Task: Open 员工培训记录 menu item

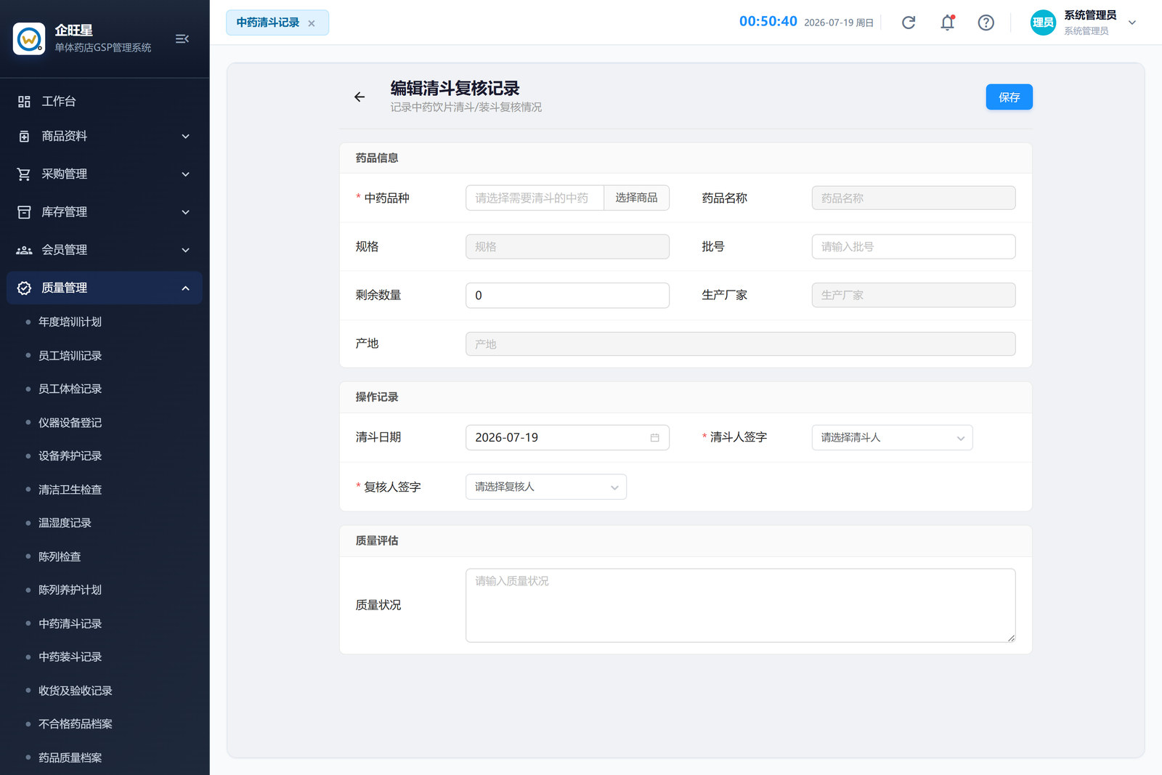Action: [70, 356]
